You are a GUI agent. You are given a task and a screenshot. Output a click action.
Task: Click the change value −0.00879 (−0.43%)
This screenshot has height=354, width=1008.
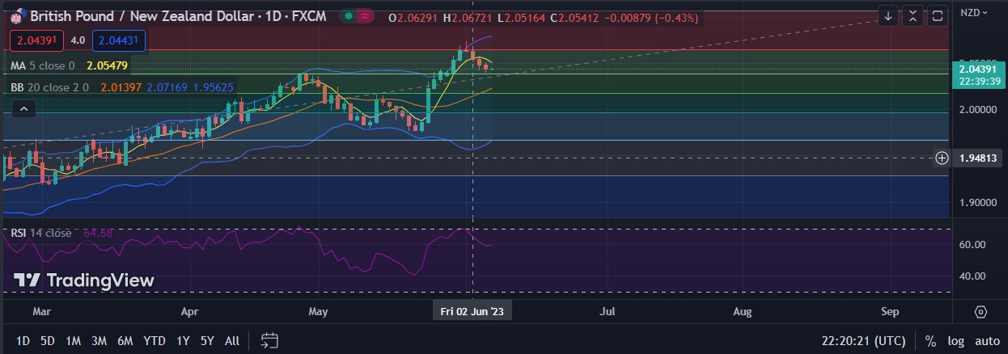click(x=653, y=17)
